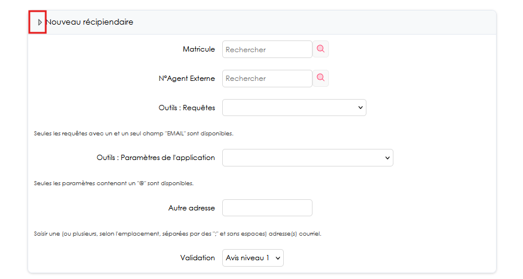Open Outils : Paramètres de l'application dropdown
Image resolution: width=523 pixels, height=279 pixels.
tap(308, 158)
